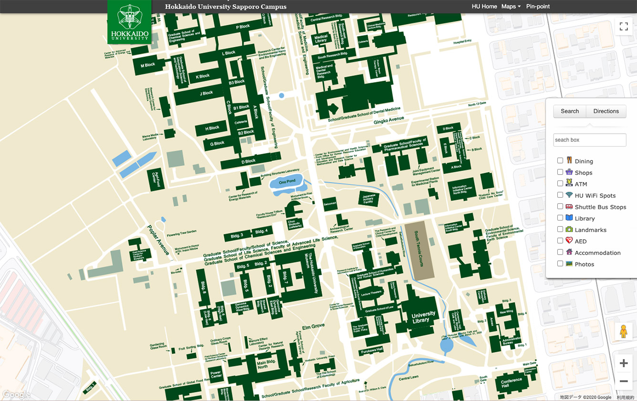The image size is (637, 401).
Task: Enable the Shops checkbox
Action: pos(560,172)
